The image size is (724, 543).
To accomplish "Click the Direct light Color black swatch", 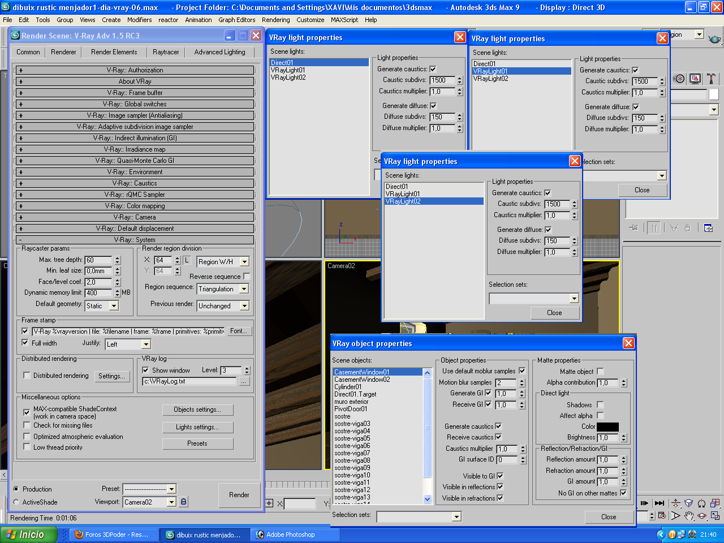I will click(607, 426).
